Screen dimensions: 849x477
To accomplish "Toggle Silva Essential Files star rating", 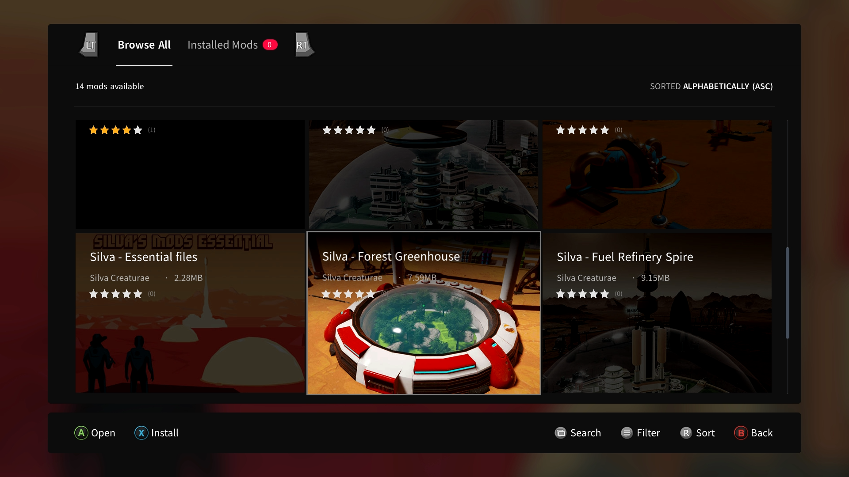I will 115,294.
